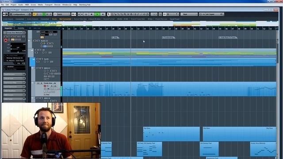Toggle the Cycle loop transport button
Screen dimensions: 283x159
click(86, 14)
